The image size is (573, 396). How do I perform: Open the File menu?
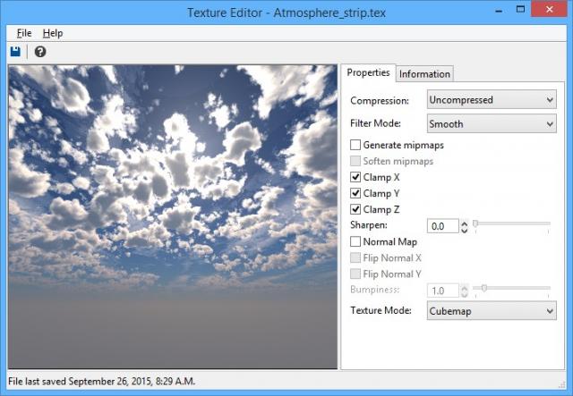pyautogui.click(x=24, y=33)
